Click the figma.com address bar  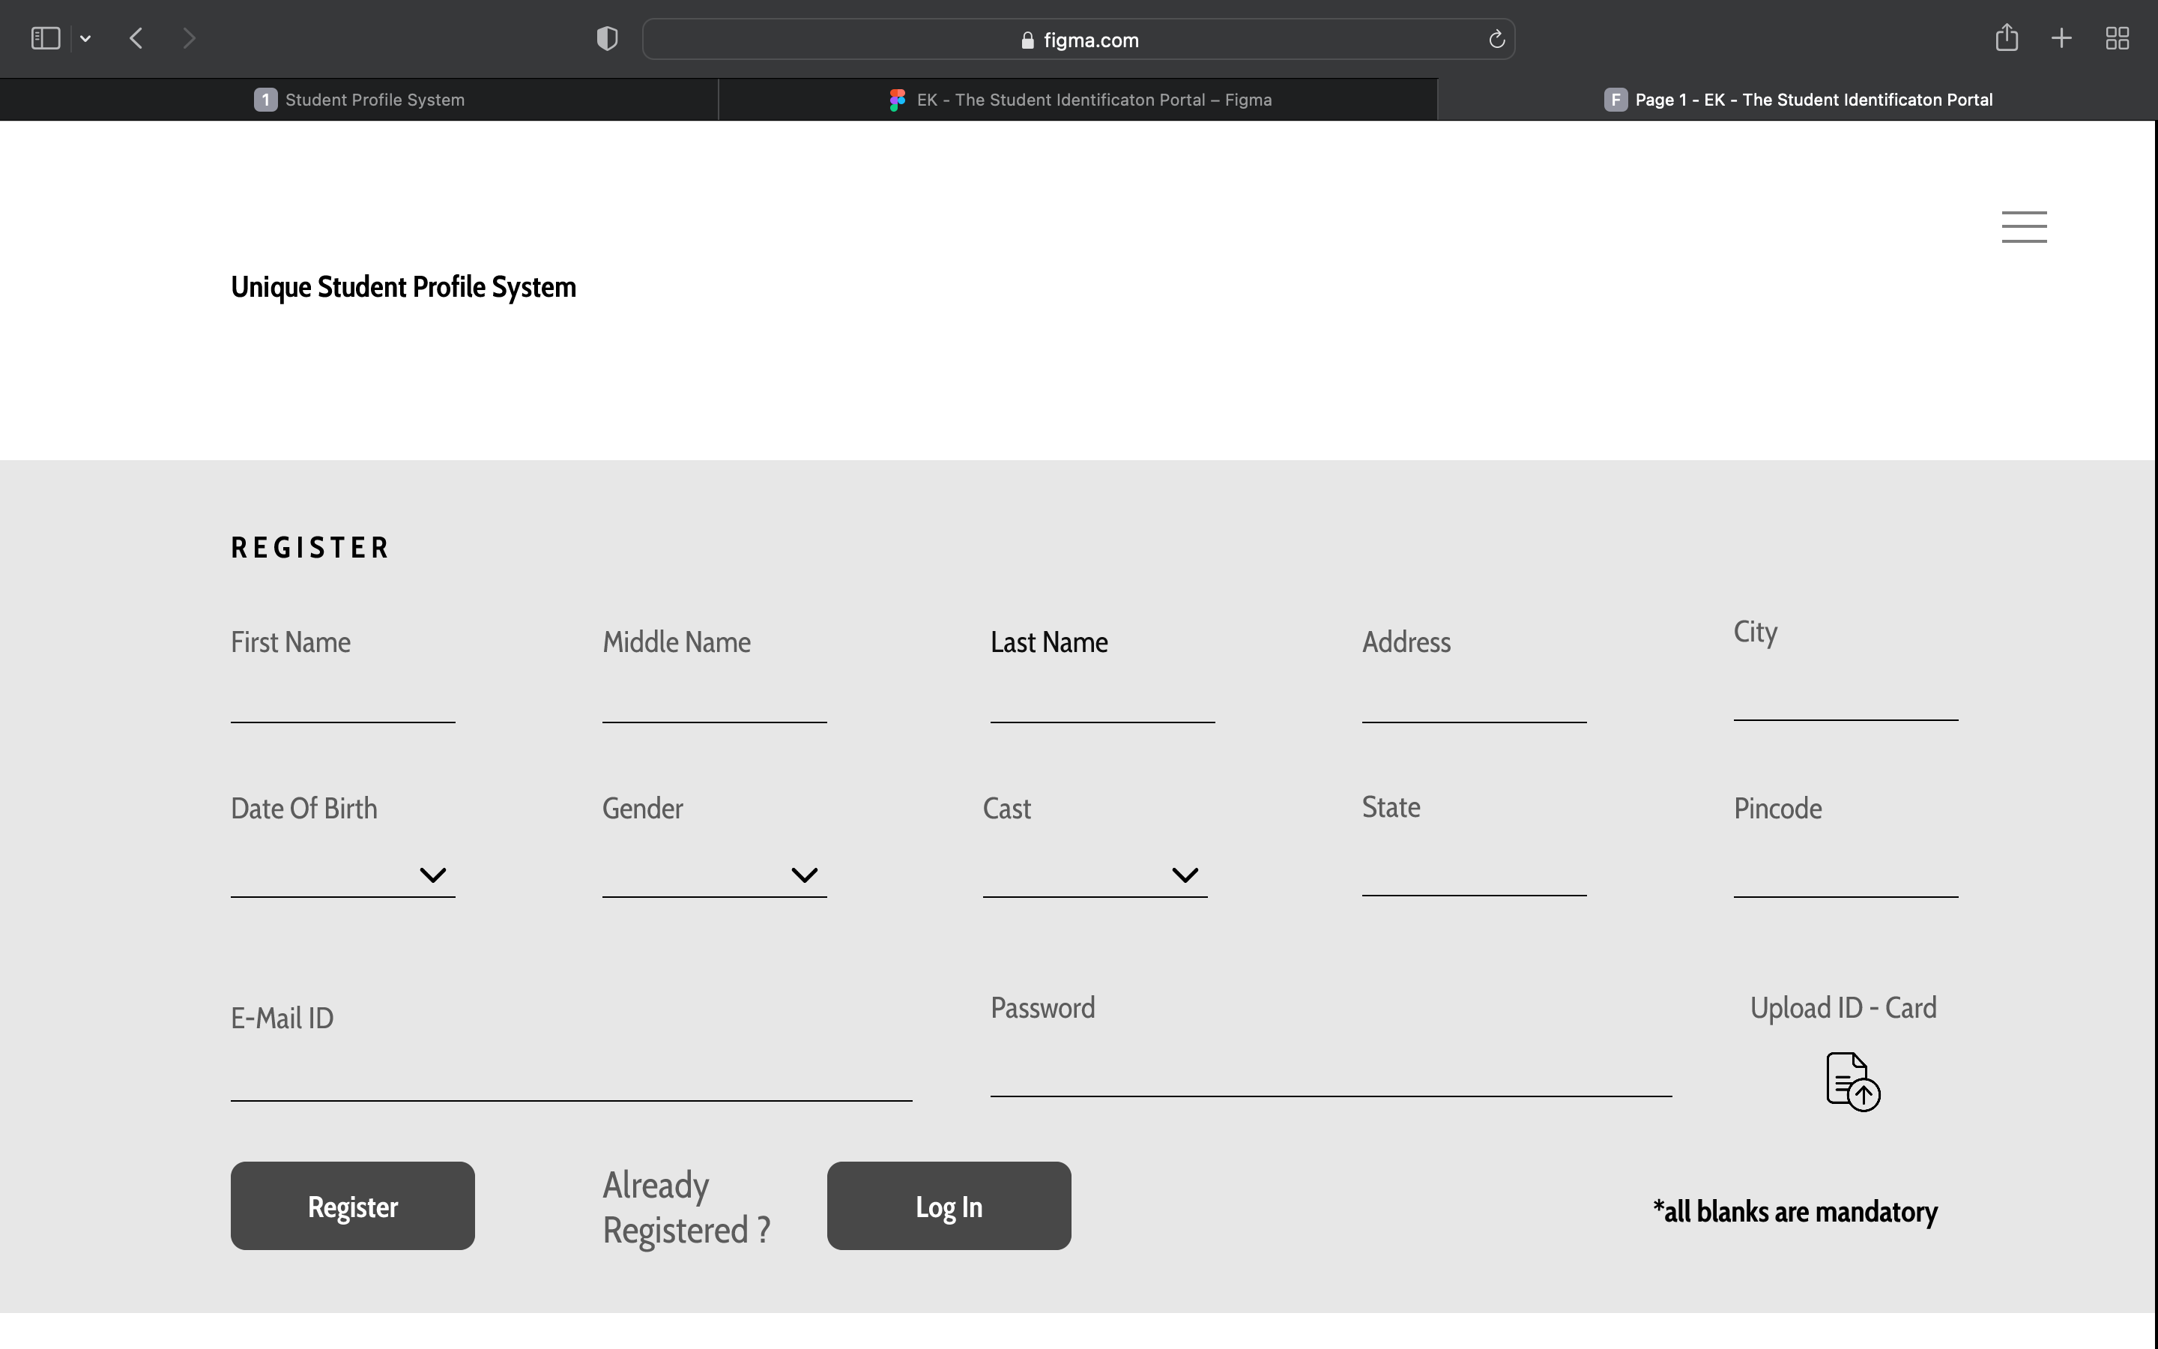[x=1079, y=39]
